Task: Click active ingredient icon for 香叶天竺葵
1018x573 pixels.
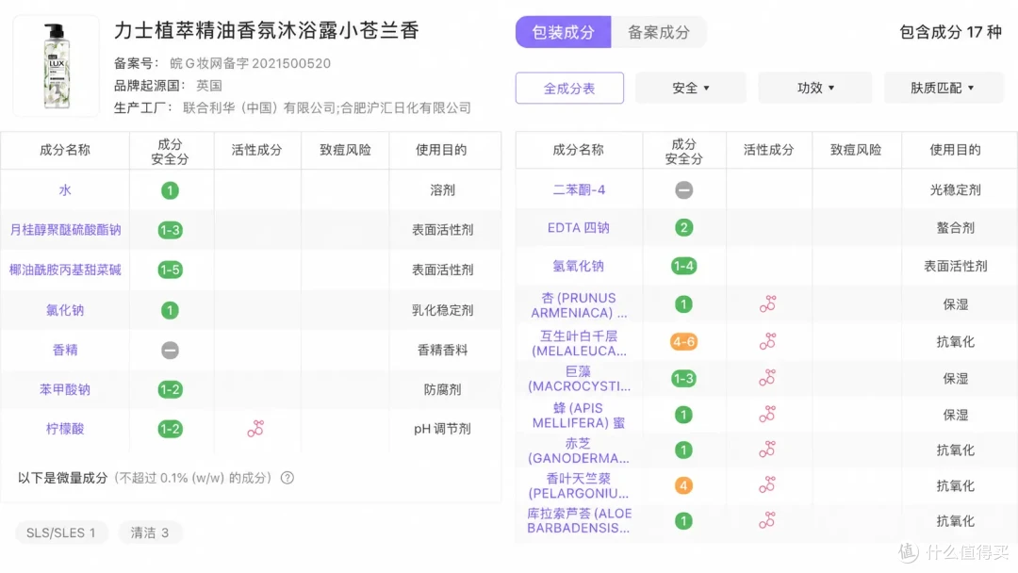Action: tap(768, 484)
